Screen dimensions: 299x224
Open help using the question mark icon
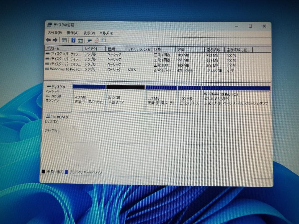[x=73, y=40]
